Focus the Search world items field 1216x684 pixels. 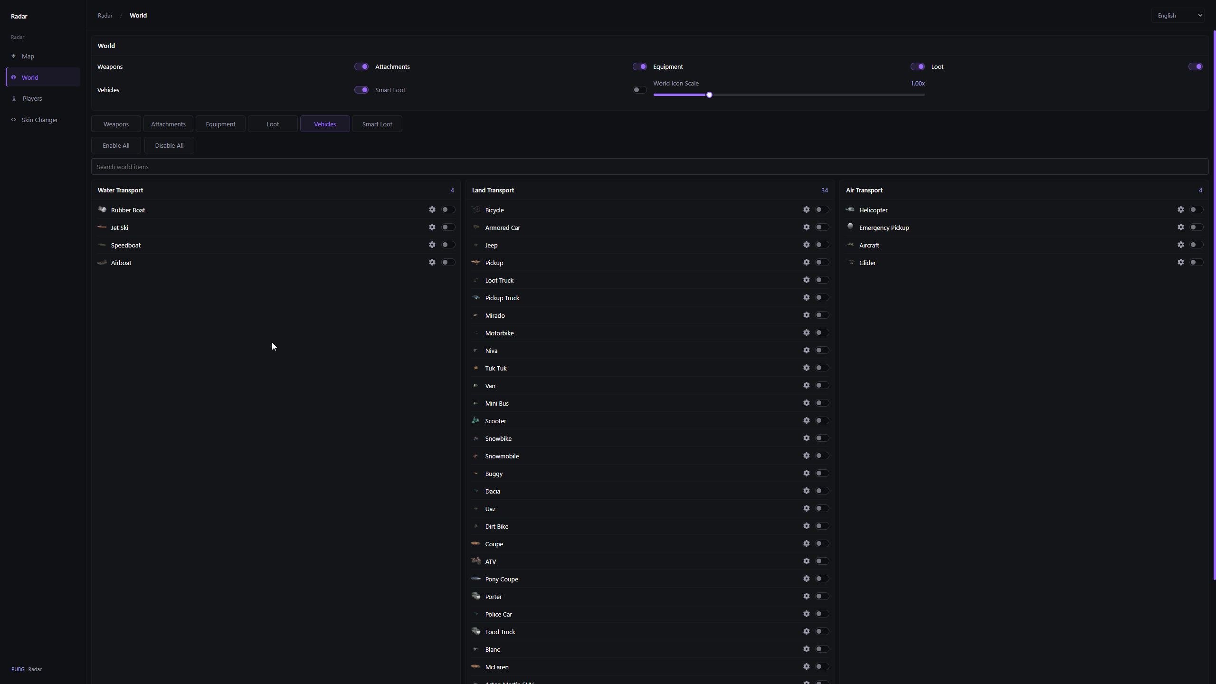coord(649,167)
